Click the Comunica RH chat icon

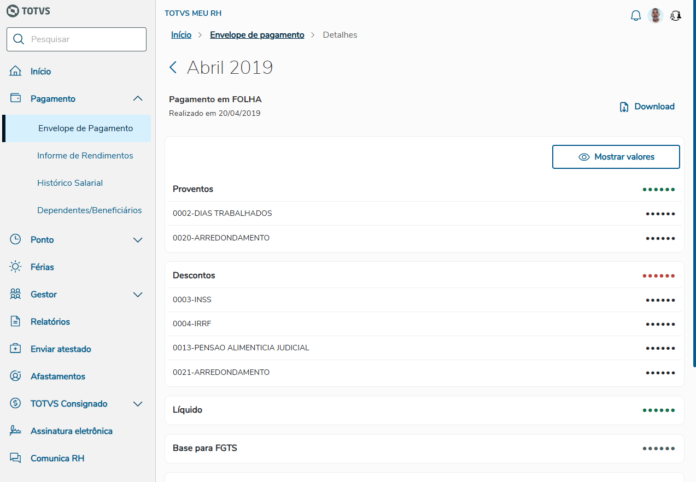15,458
